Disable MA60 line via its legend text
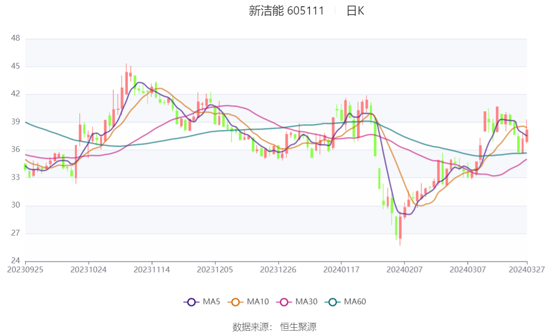The height and width of the screenshot is (333, 549). 355,302
